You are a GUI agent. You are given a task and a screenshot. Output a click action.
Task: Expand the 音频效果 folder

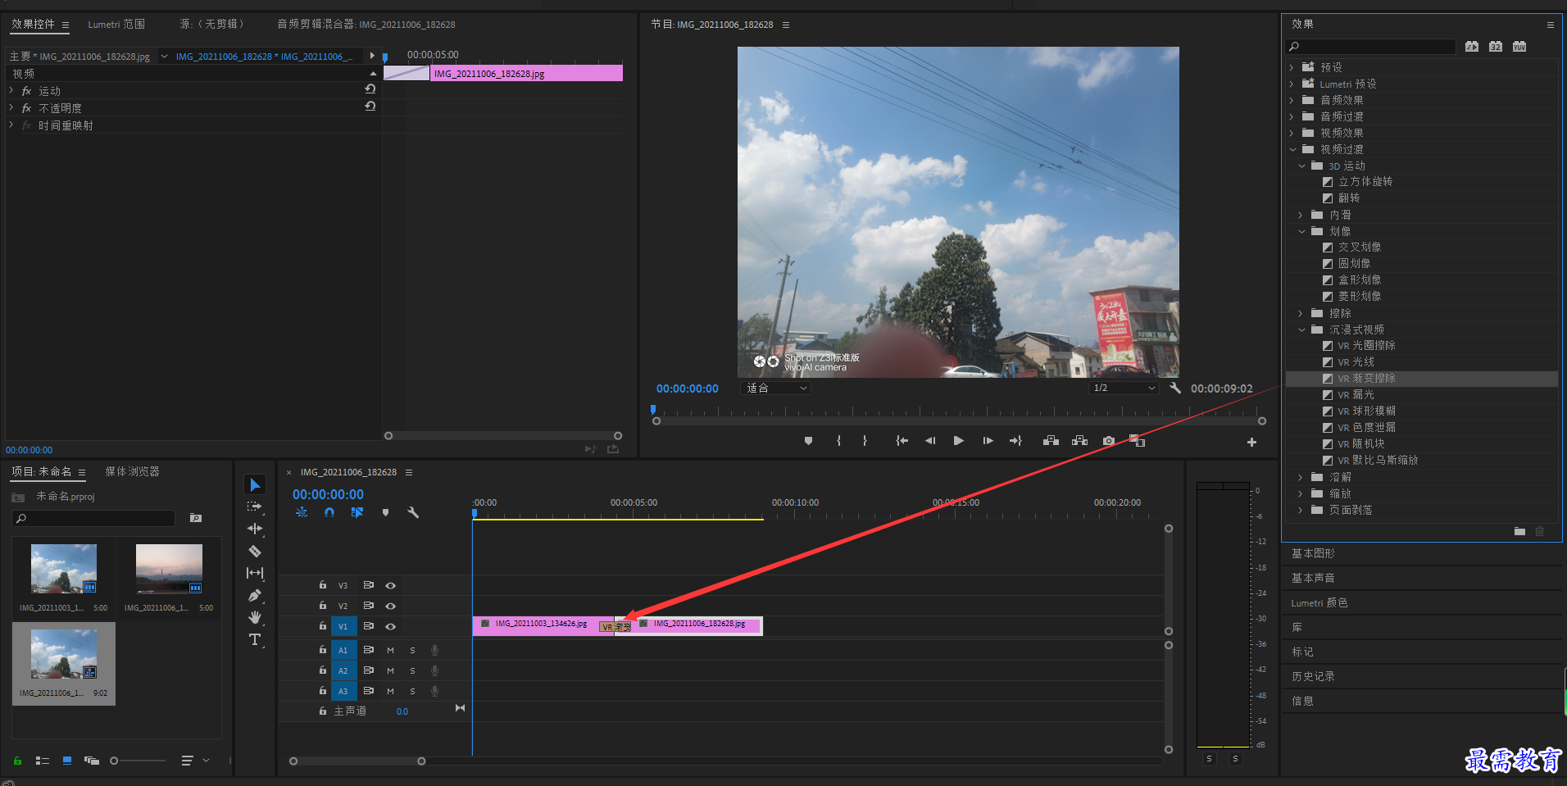point(1292,100)
